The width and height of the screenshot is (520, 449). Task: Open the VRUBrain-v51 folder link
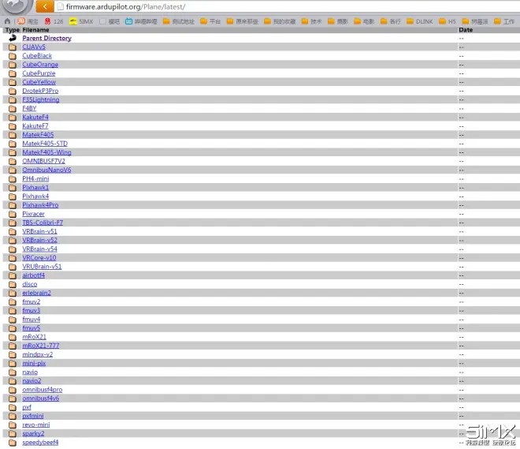42,267
